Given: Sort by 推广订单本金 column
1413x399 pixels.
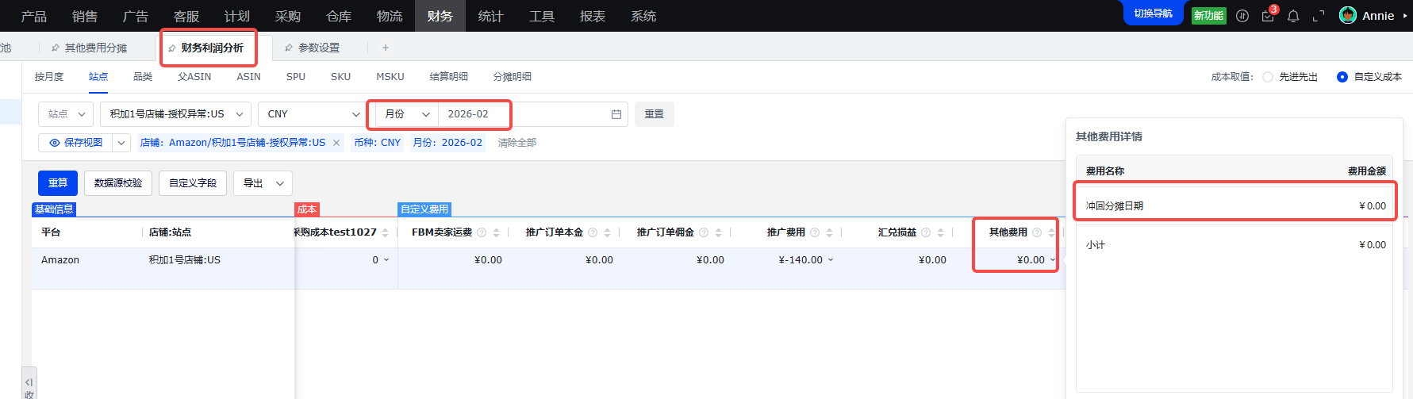Looking at the screenshot, I should coord(608,232).
